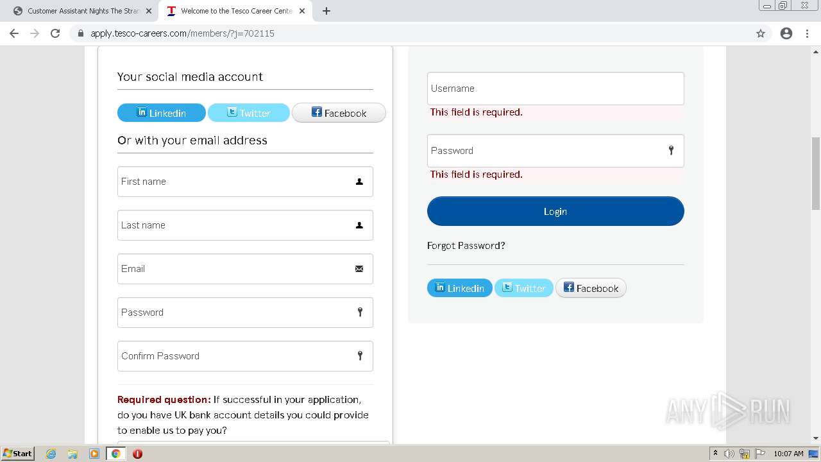Click the Username login field
This screenshot has height=462, width=821.
(x=555, y=89)
